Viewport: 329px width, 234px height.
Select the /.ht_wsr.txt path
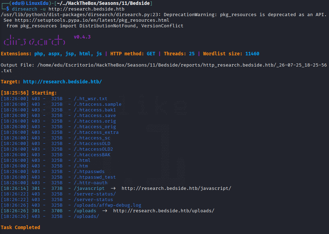click(x=90, y=99)
